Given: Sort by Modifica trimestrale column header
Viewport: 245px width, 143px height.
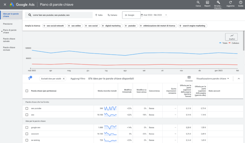Looking at the screenshot, I should (127, 91).
